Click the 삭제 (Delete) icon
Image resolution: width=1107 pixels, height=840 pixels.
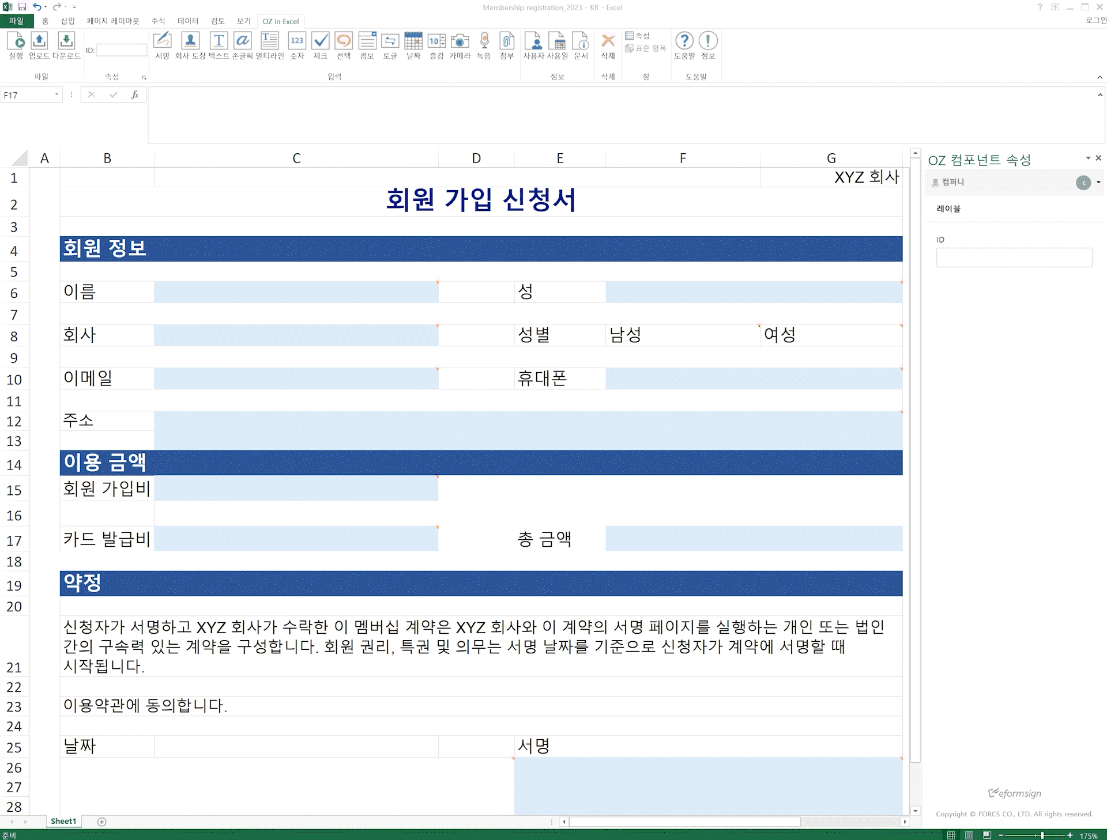608,46
